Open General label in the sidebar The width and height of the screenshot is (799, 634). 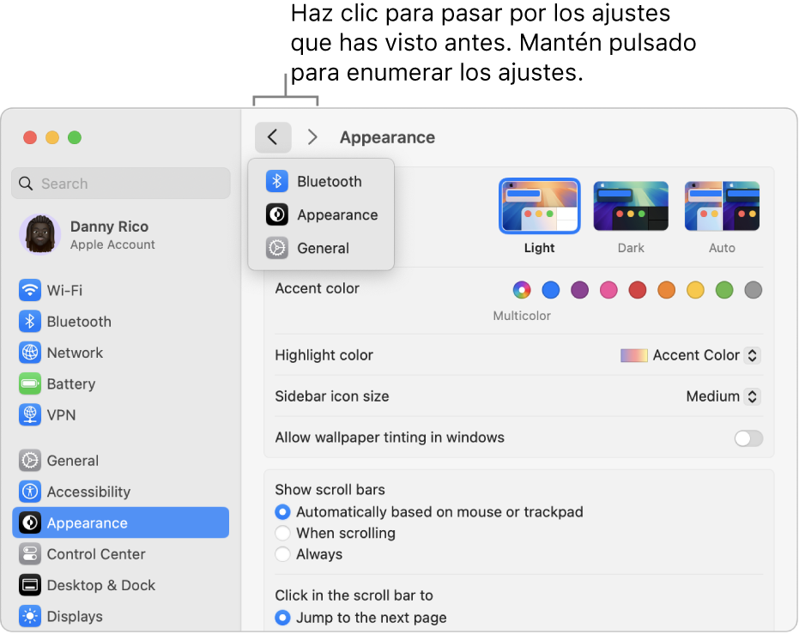pos(73,461)
